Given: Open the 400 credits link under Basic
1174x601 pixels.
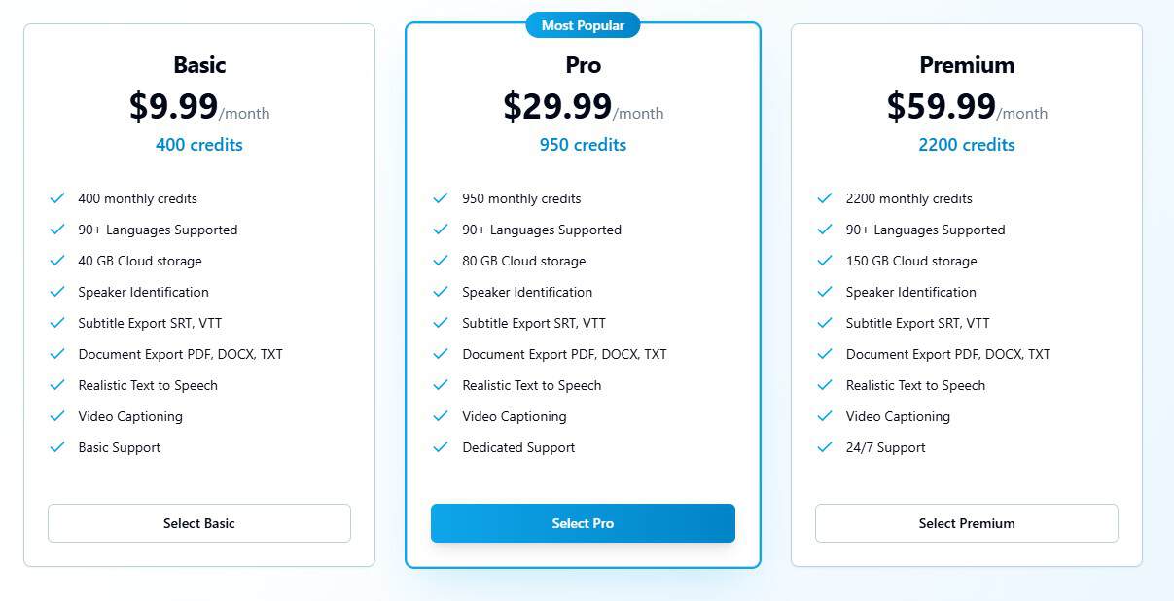Looking at the screenshot, I should coord(198,144).
